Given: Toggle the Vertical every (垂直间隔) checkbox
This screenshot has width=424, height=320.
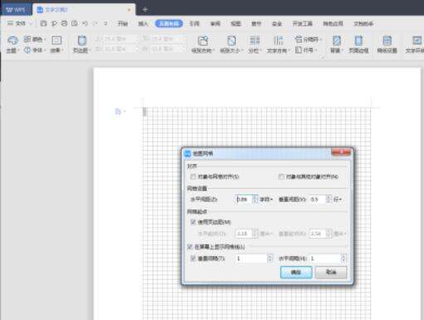Looking at the screenshot, I should tap(193, 258).
